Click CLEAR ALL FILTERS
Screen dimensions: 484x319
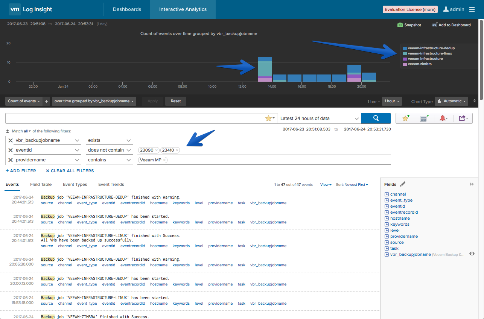pos(70,171)
